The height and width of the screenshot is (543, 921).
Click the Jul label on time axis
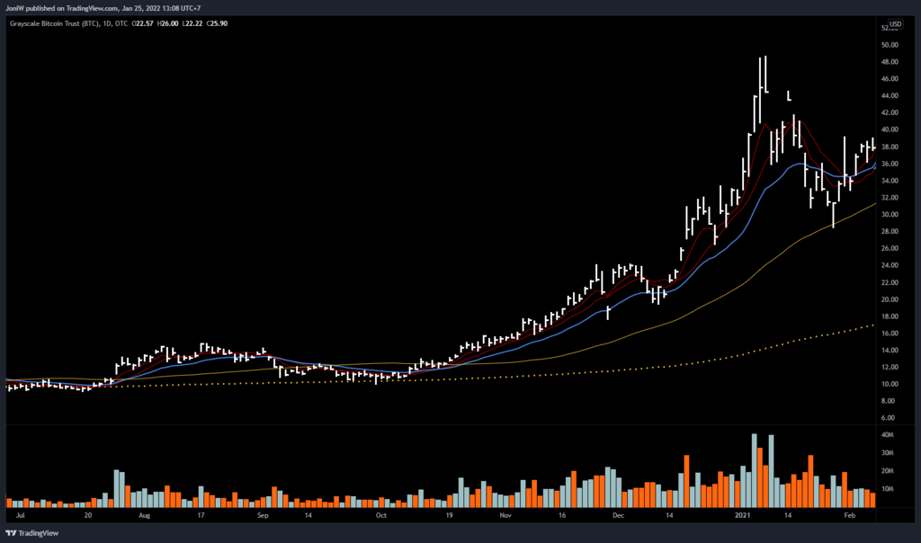point(20,518)
